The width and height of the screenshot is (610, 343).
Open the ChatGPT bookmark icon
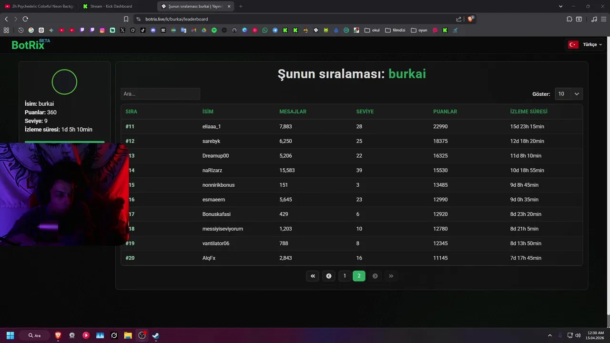(41, 30)
